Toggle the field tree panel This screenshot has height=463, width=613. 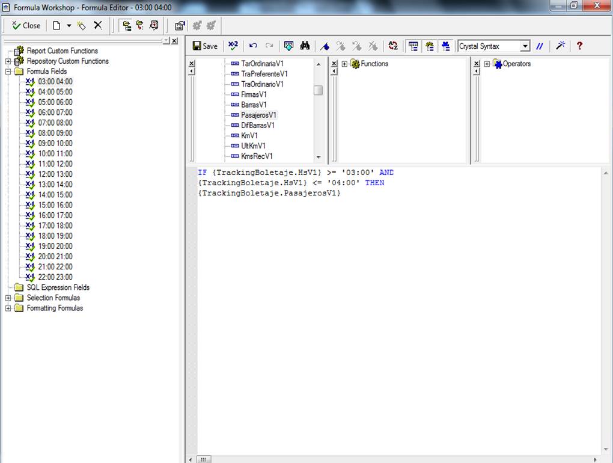413,46
